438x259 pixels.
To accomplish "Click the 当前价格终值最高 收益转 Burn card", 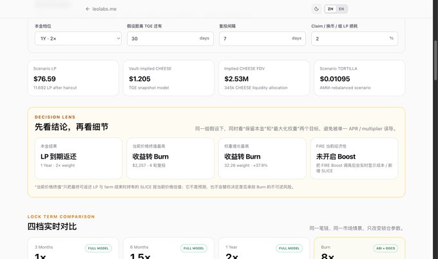I will tap(171, 158).
